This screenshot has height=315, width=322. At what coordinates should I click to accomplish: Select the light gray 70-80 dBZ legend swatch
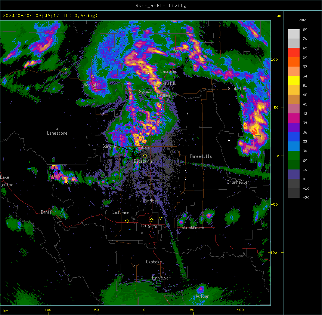click(294, 34)
